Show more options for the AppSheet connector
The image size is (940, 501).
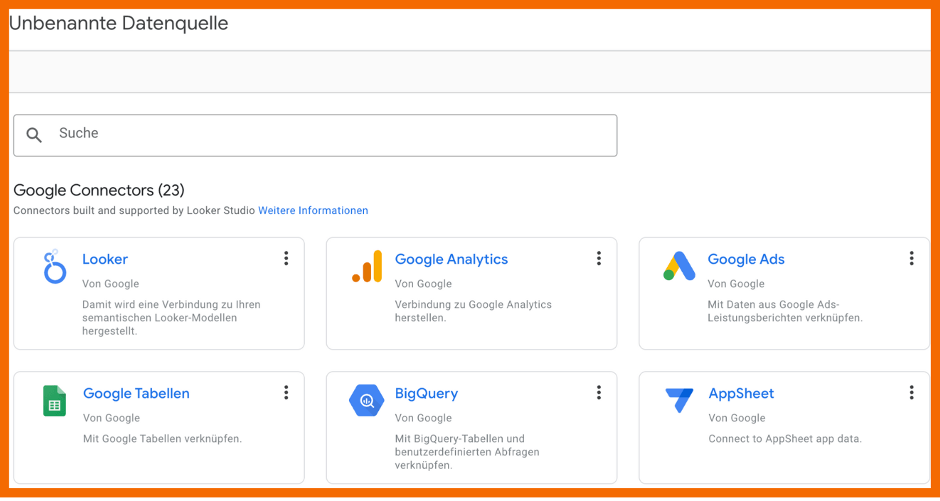pyautogui.click(x=911, y=393)
